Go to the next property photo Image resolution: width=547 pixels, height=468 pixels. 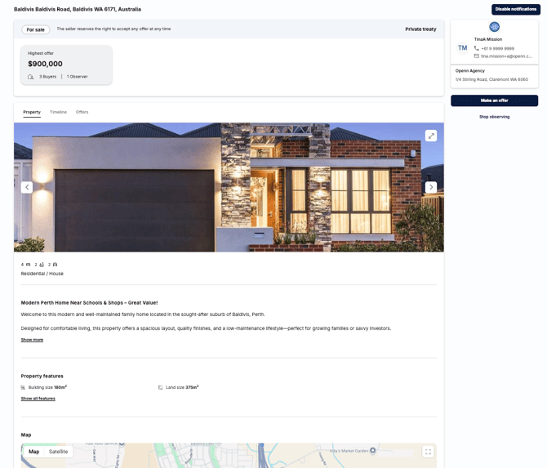(430, 187)
